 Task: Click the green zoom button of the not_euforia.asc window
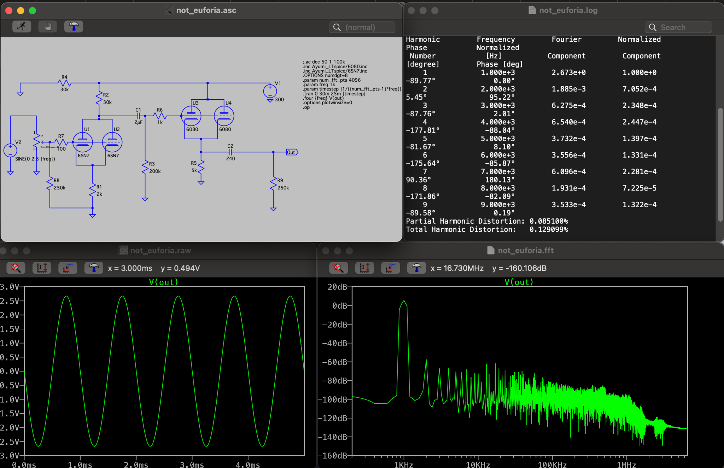pyautogui.click(x=33, y=11)
